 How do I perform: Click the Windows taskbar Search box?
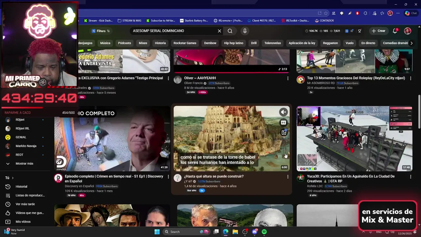click(186, 232)
